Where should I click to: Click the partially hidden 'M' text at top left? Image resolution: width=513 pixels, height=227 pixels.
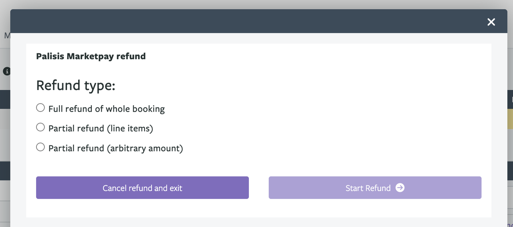pos(7,36)
